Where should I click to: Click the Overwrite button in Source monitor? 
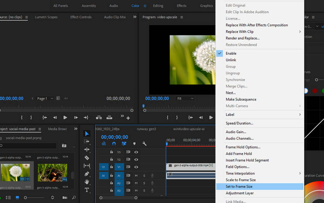(x=109, y=118)
